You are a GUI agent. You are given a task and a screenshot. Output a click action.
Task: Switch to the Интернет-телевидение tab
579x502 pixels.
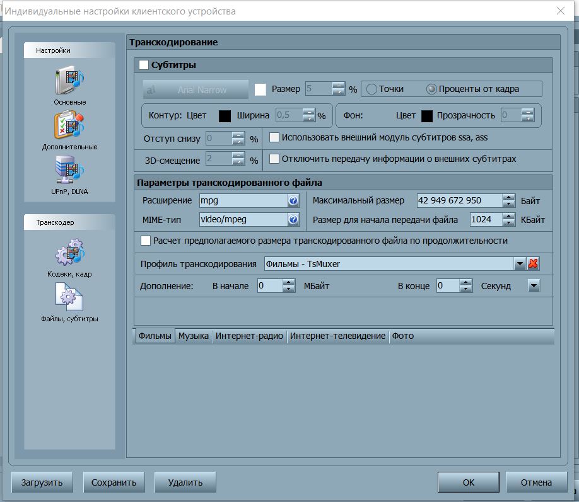point(337,336)
